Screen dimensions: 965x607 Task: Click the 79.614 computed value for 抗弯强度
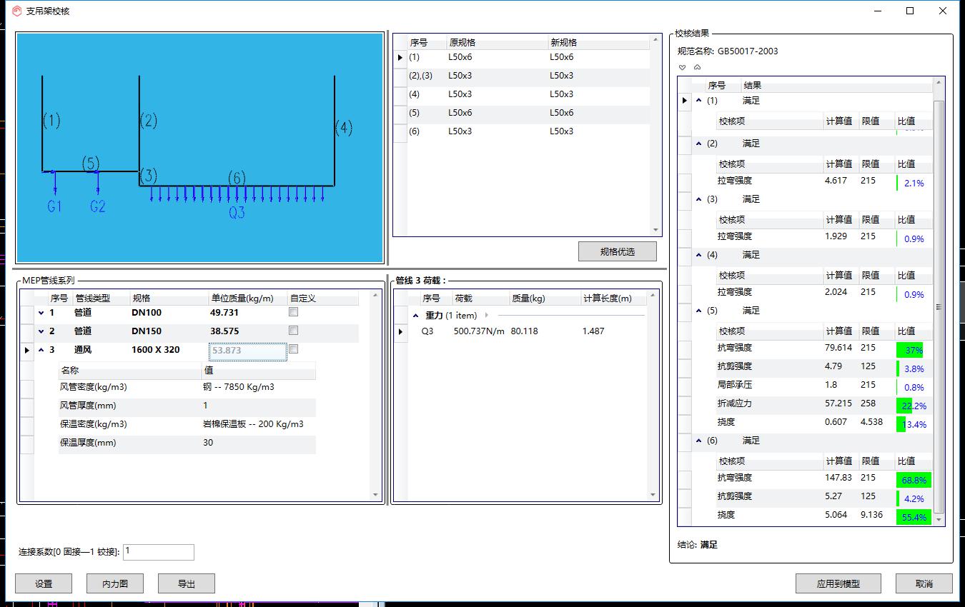[838, 348]
